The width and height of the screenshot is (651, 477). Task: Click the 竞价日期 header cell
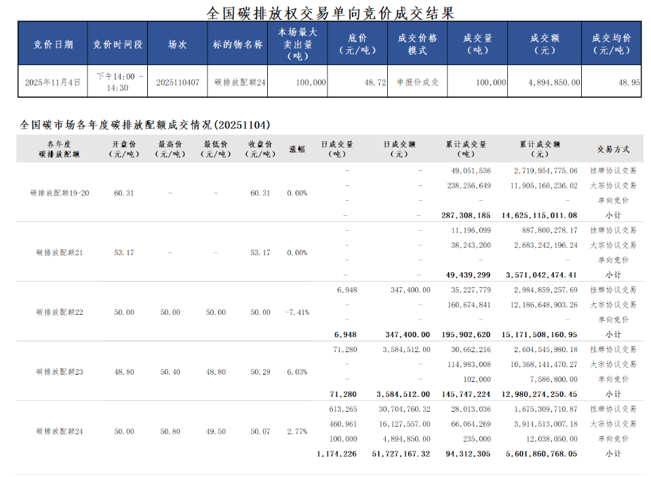click(54, 44)
